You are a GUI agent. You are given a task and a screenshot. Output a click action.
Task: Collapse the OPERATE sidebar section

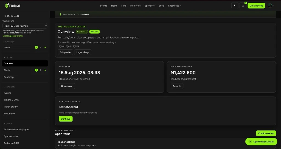pyautogui.click(x=10, y=87)
